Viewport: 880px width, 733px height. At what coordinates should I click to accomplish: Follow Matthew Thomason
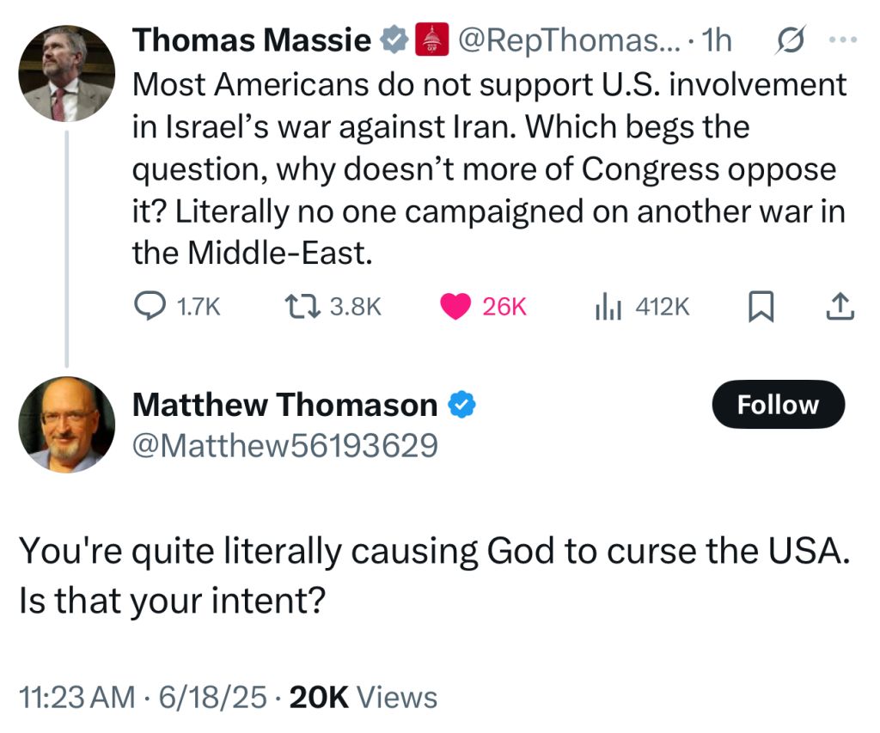[779, 404]
